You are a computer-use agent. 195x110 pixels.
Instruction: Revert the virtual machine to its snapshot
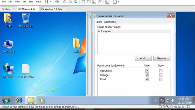[x=70, y=2]
